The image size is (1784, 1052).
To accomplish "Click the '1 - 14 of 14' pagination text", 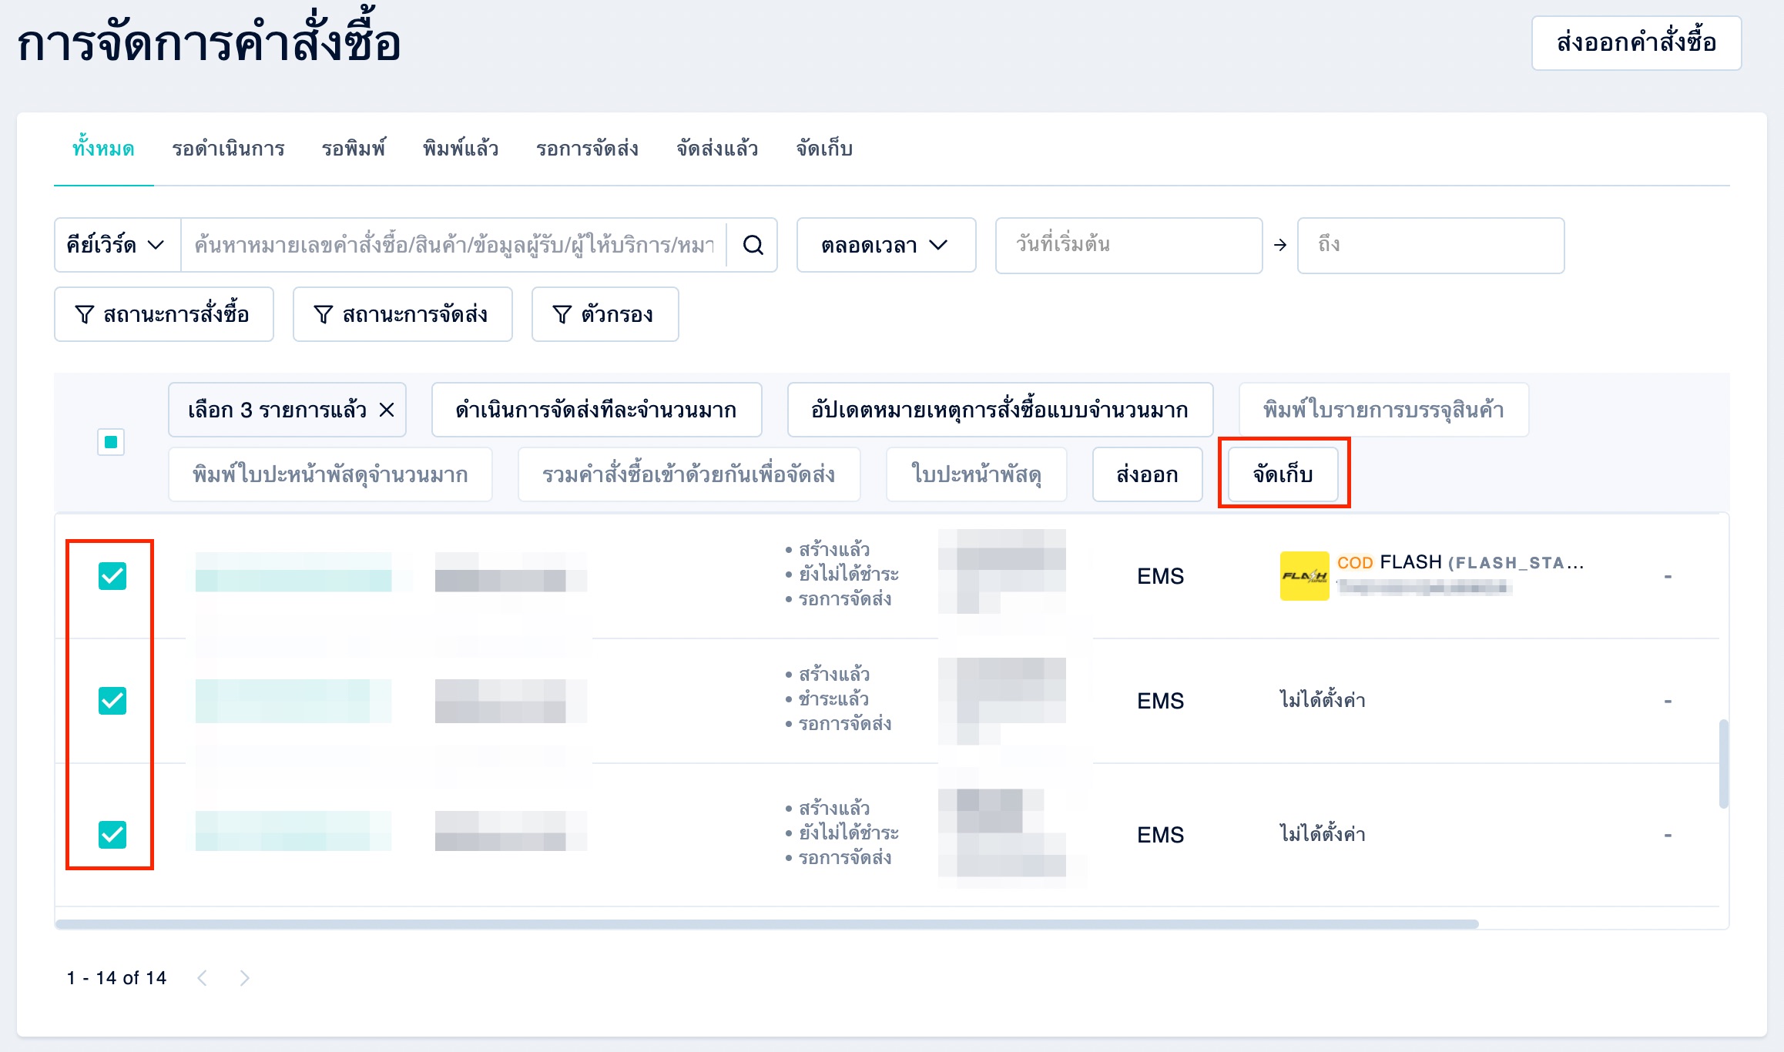I will point(116,978).
